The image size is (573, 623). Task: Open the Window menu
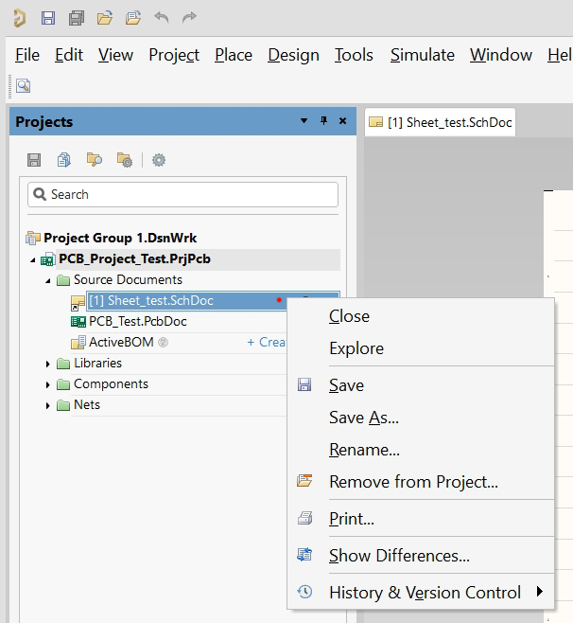501,55
